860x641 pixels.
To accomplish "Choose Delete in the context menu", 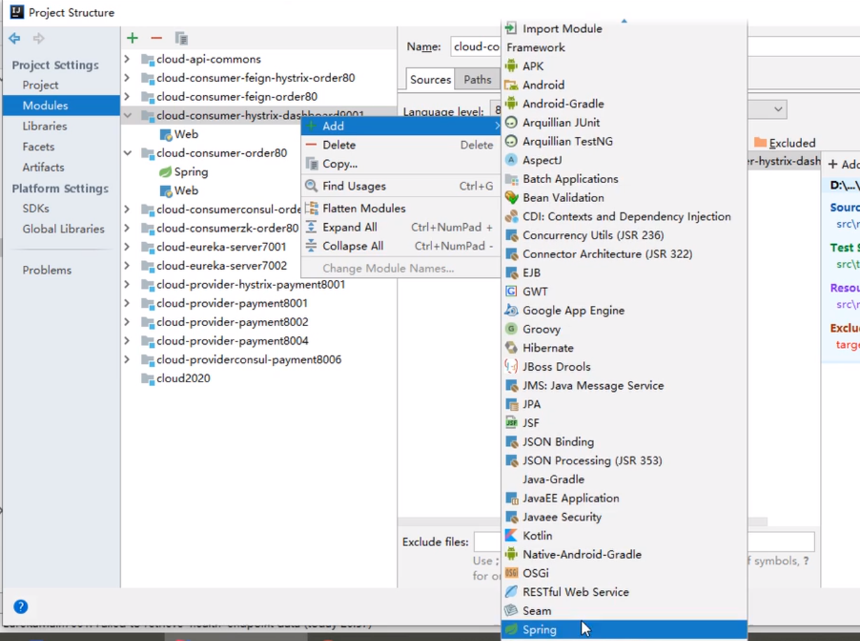I will coord(400,145).
